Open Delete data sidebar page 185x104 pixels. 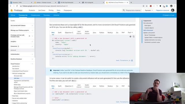pyautogui.click(x=17, y=85)
